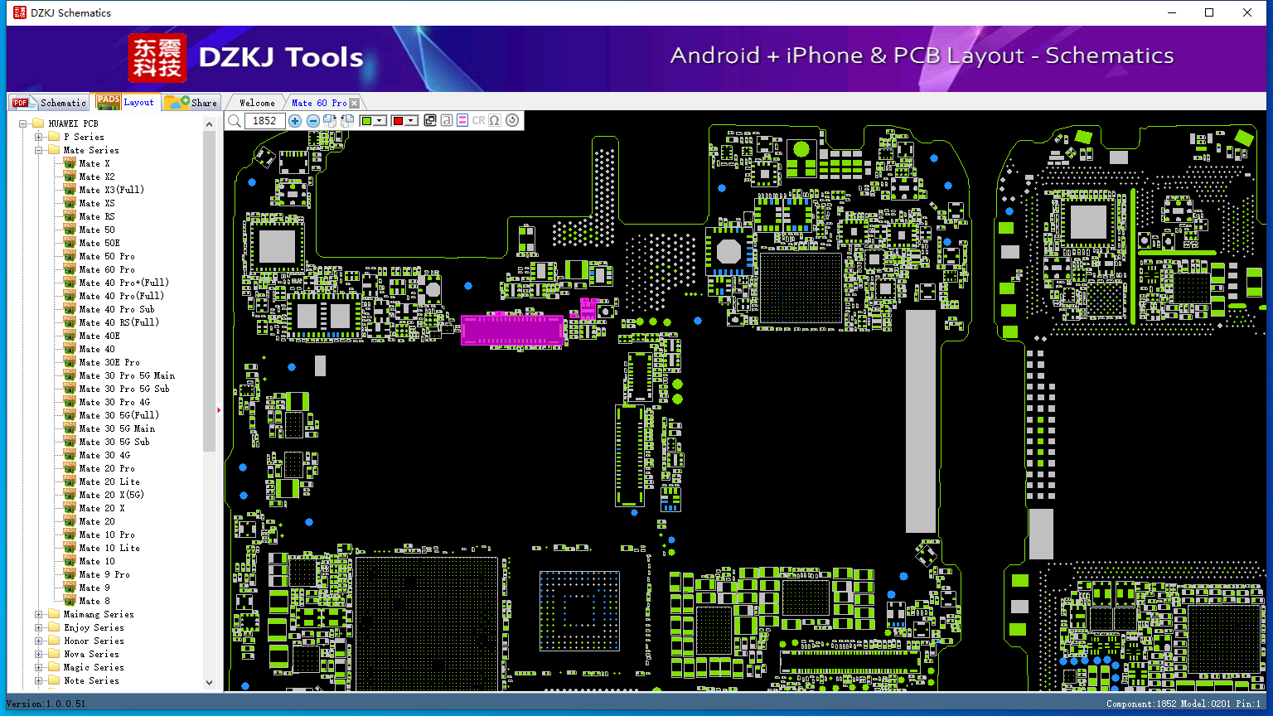
Task: Click the circular reset view icon
Action: (x=512, y=121)
